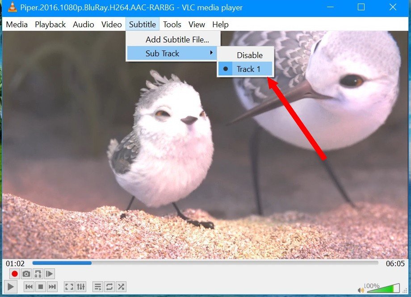Stop playback
411x297 pixels.
click(41, 287)
